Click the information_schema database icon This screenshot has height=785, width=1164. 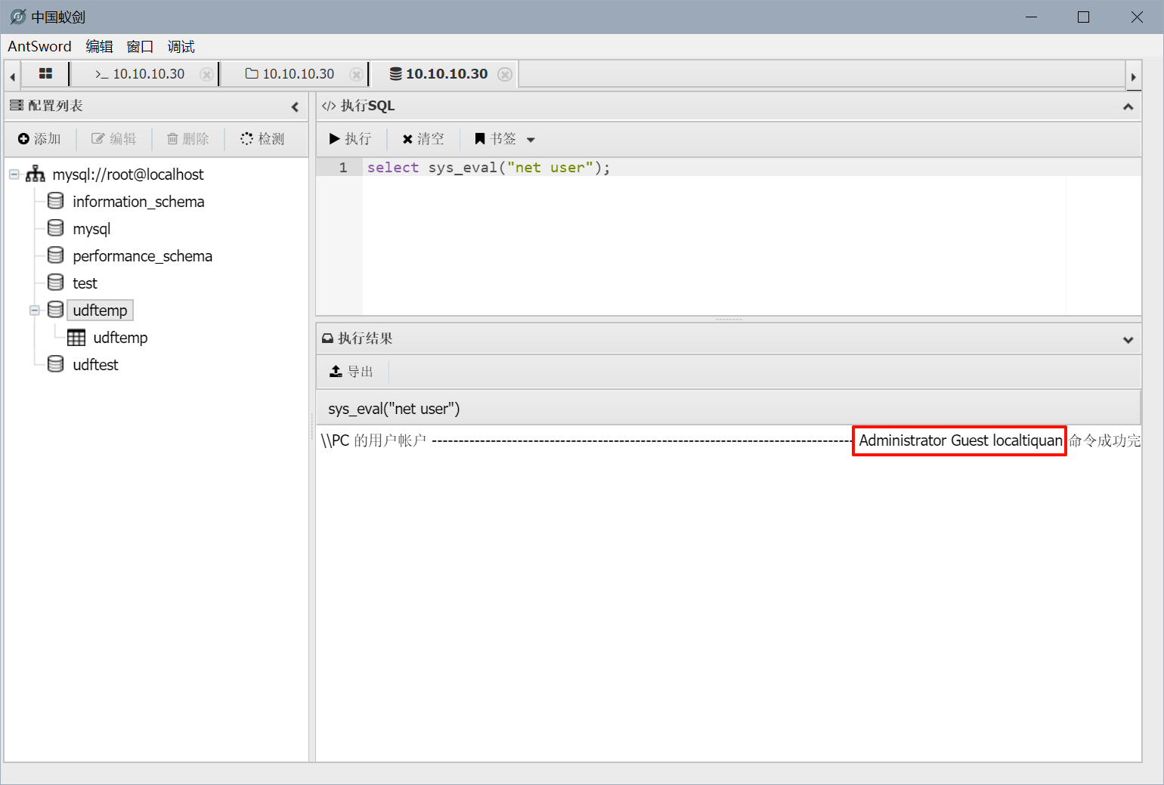[55, 201]
